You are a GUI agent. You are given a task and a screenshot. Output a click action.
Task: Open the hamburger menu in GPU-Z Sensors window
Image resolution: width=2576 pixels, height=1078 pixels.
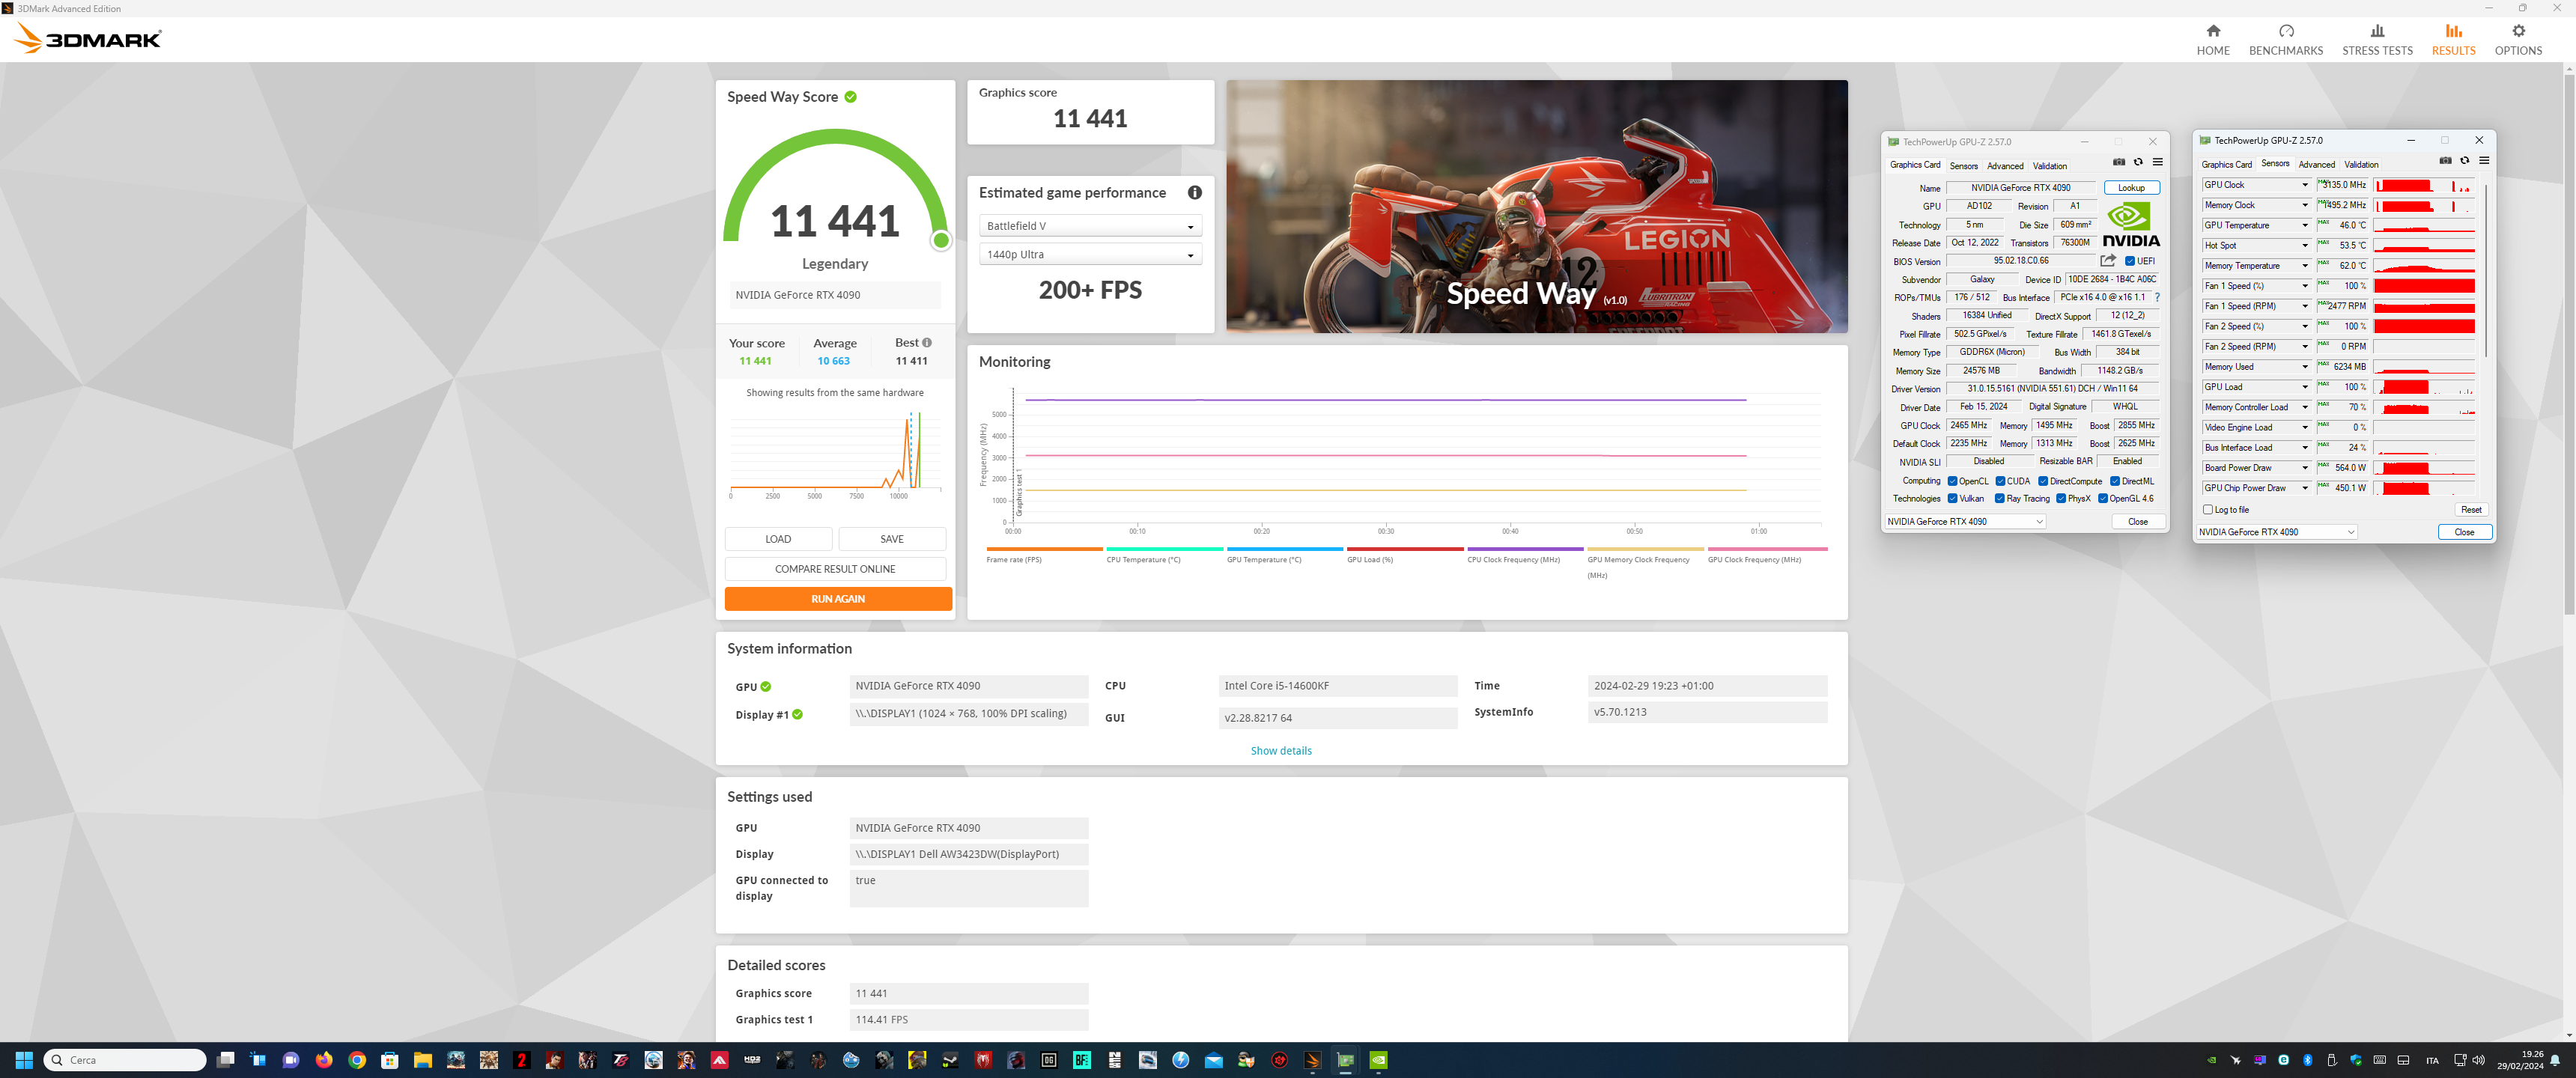click(x=2483, y=161)
